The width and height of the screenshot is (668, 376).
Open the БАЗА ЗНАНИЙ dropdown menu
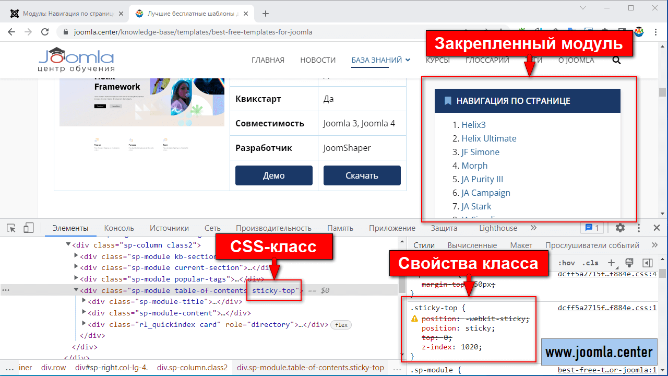pos(380,60)
